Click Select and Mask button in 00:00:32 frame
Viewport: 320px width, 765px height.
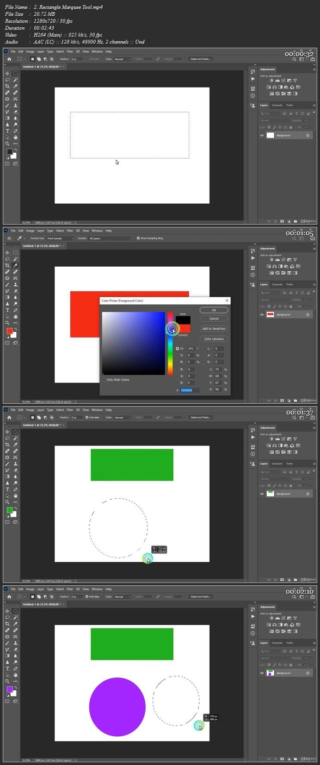point(201,59)
